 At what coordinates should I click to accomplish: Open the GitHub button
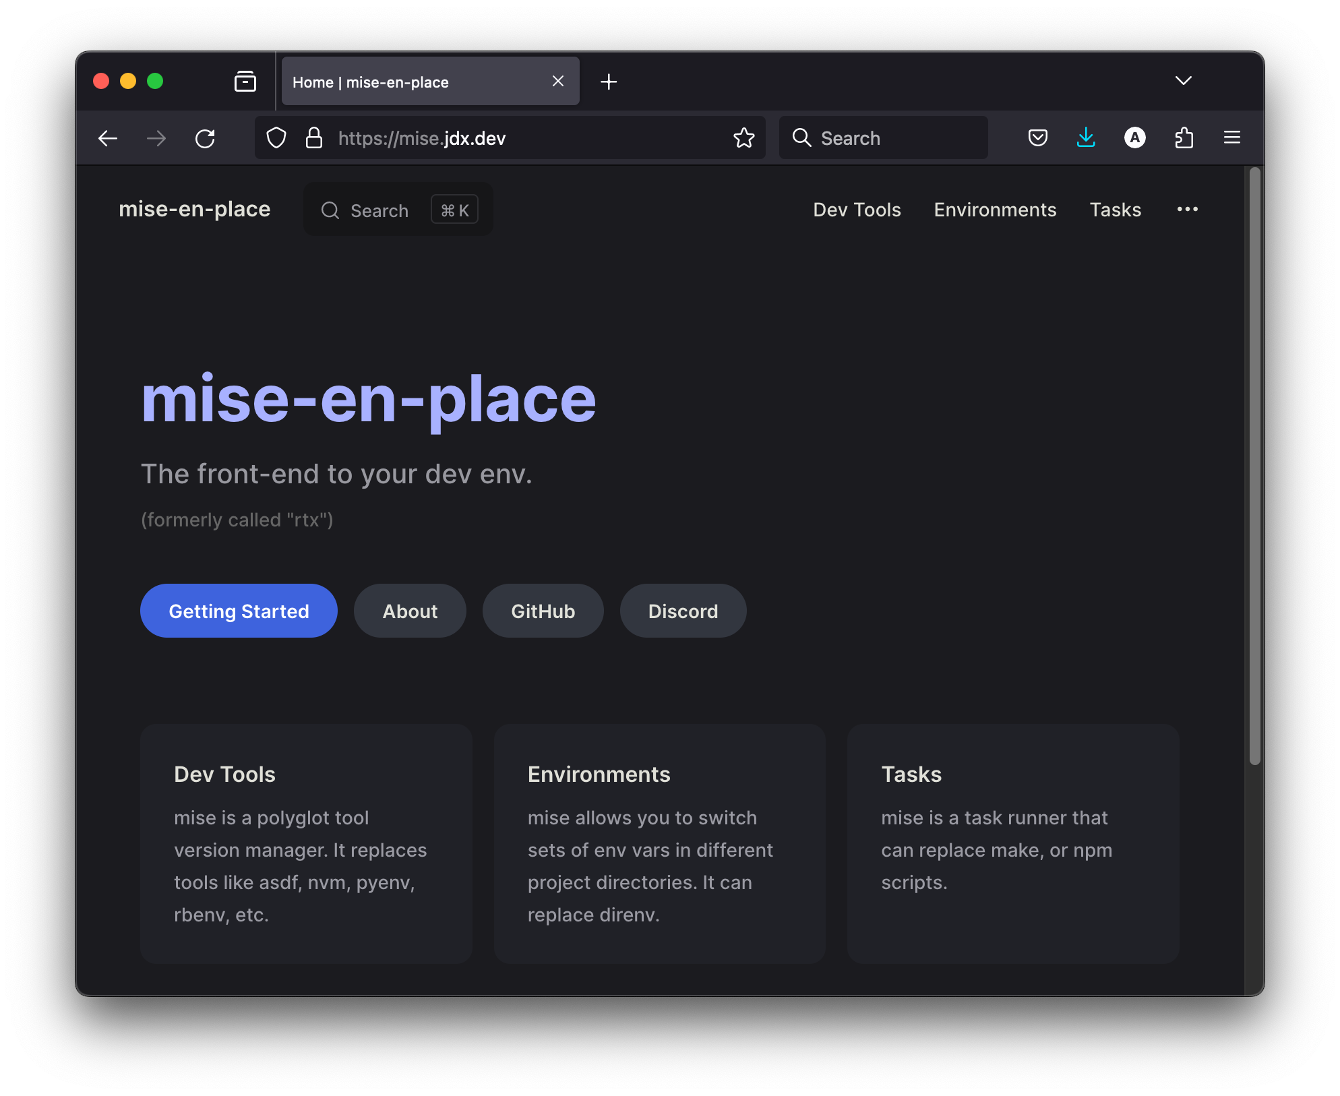click(543, 611)
